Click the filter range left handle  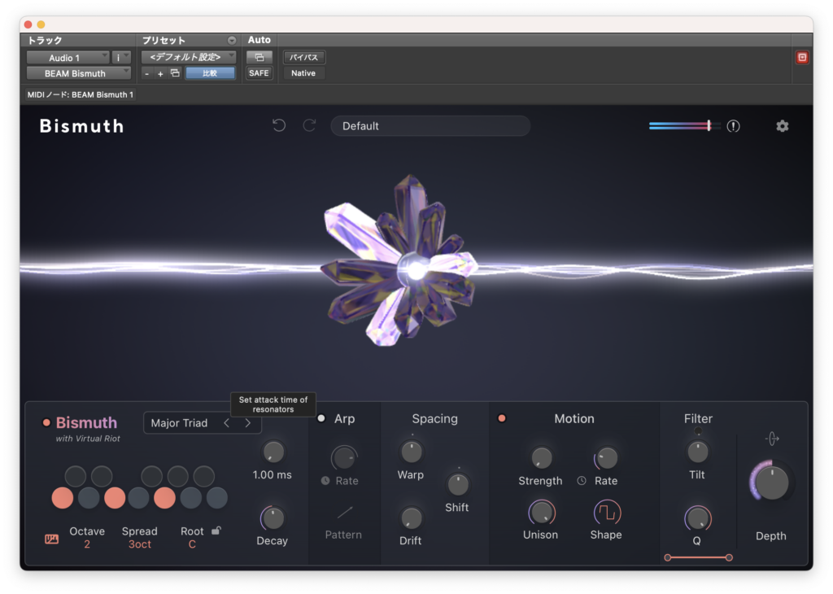668,557
